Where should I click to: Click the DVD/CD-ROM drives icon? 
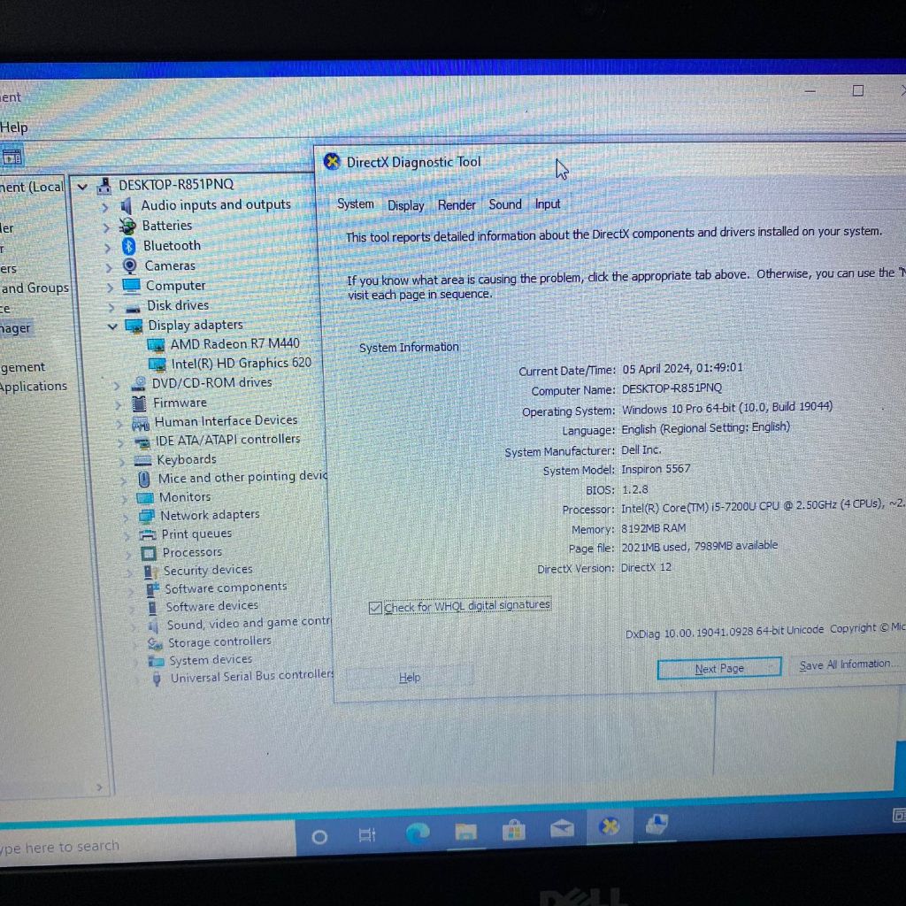point(139,384)
